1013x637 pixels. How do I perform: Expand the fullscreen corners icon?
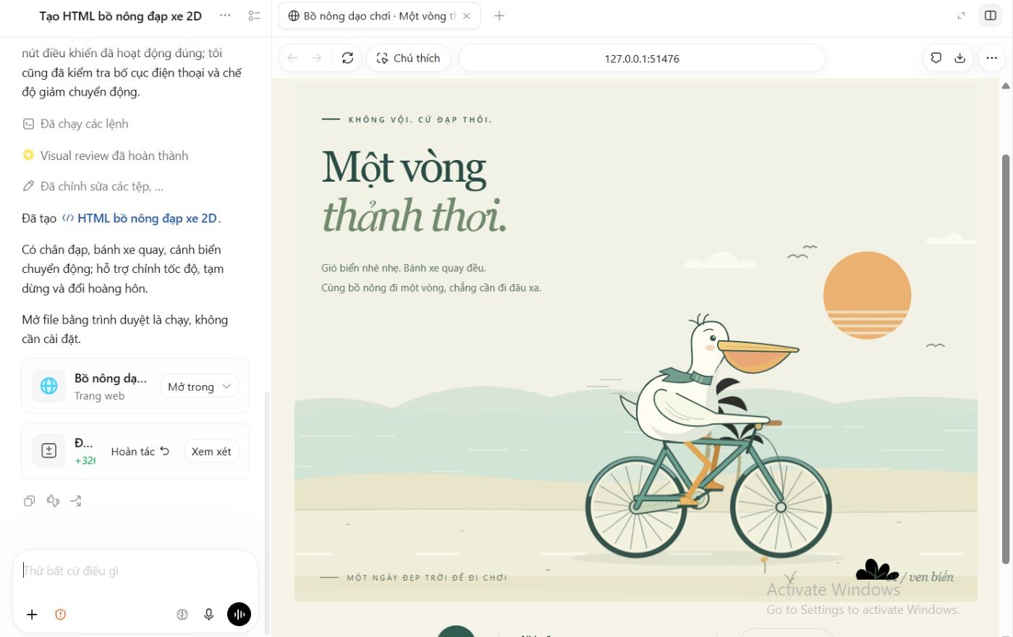pyautogui.click(x=961, y=15)
